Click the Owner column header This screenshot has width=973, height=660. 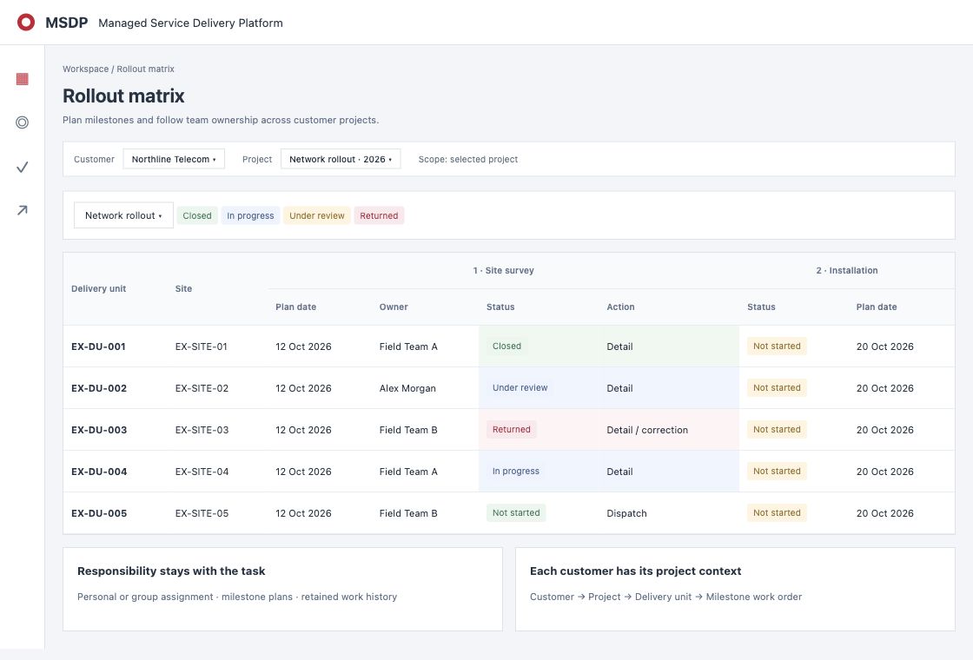394,307
